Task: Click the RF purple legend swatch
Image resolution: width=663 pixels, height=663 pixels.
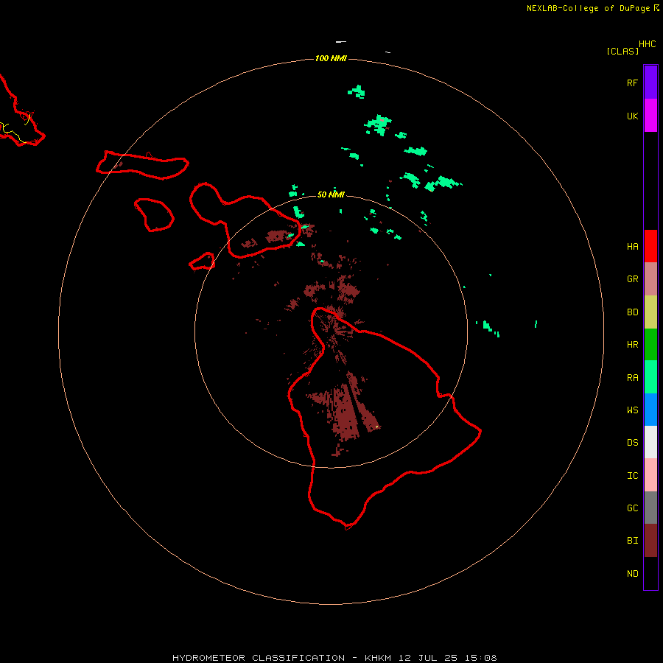Action: (x=650, y=83)
